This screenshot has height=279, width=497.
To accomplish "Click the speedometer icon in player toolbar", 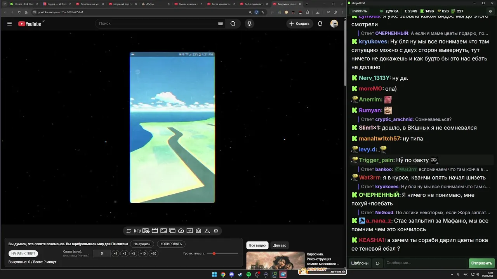I will [181, 231].
